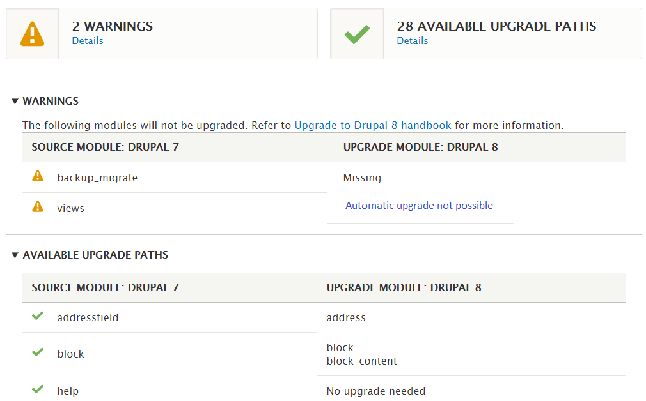Click the Missing status for backup_migrate
Screen dimensions: 646x401
coord(362,178)
